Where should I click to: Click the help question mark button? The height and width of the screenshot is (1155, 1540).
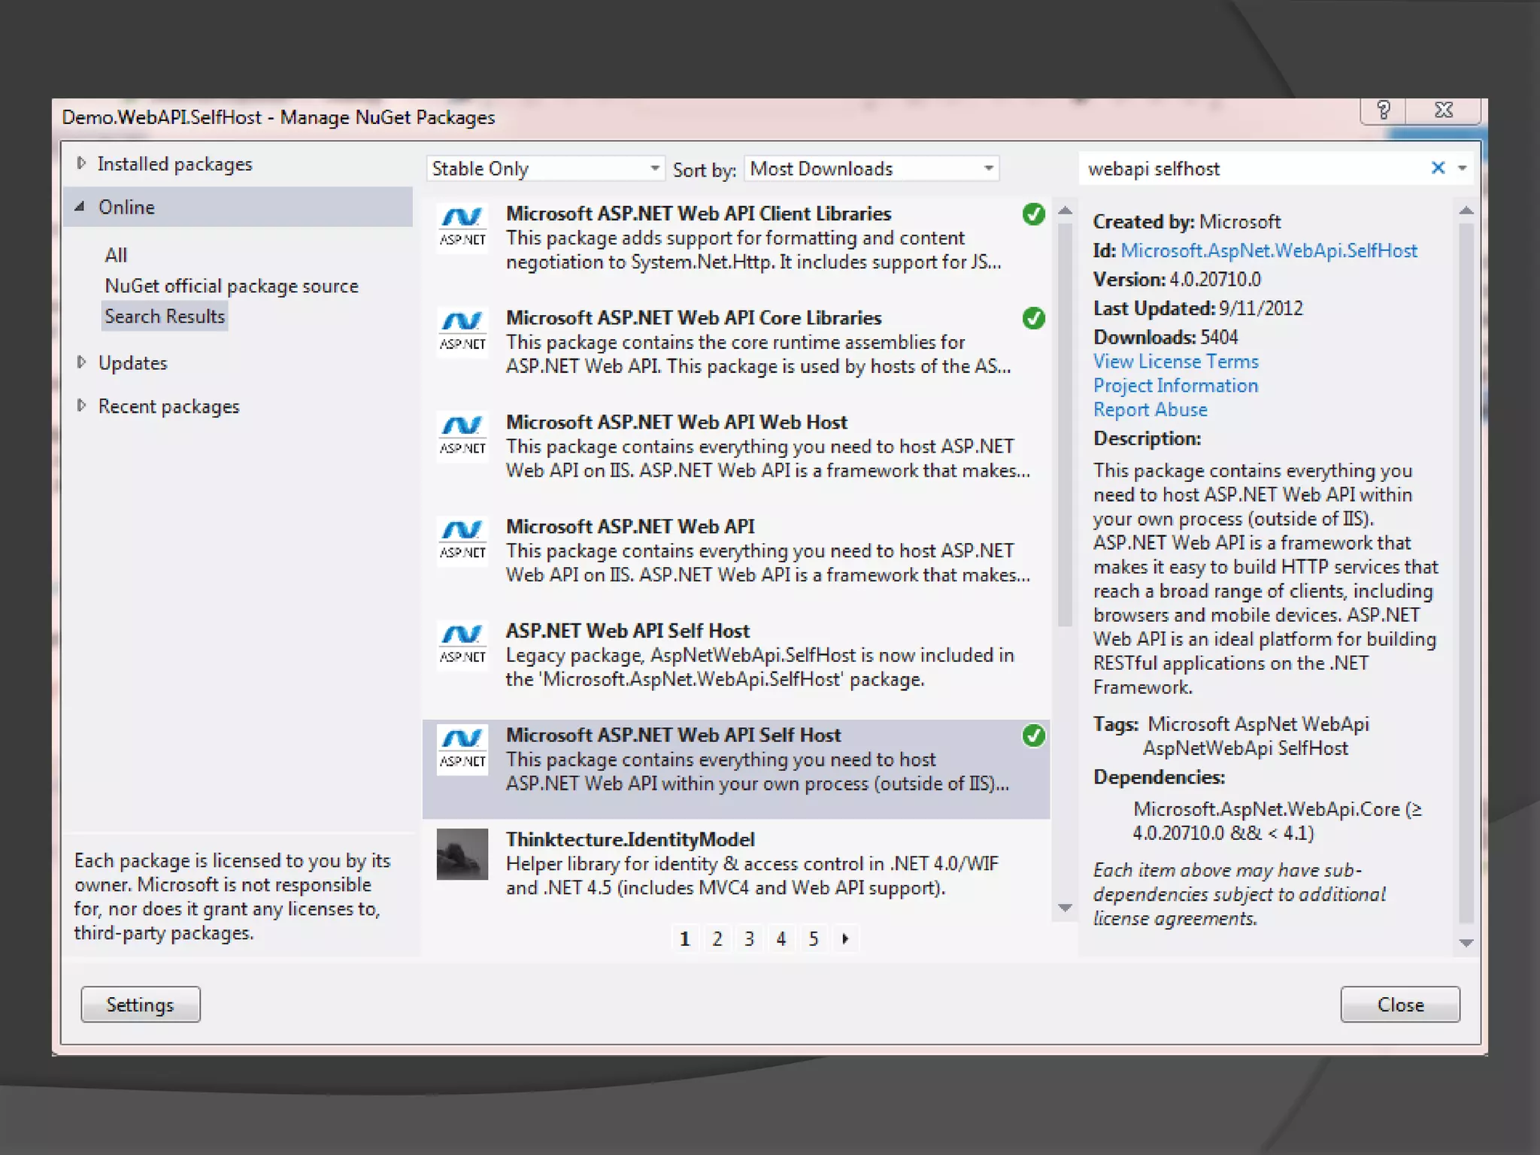[1384, 111]
